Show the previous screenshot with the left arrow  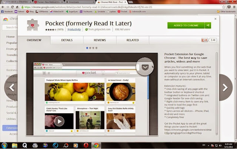(x=11, y=87)
